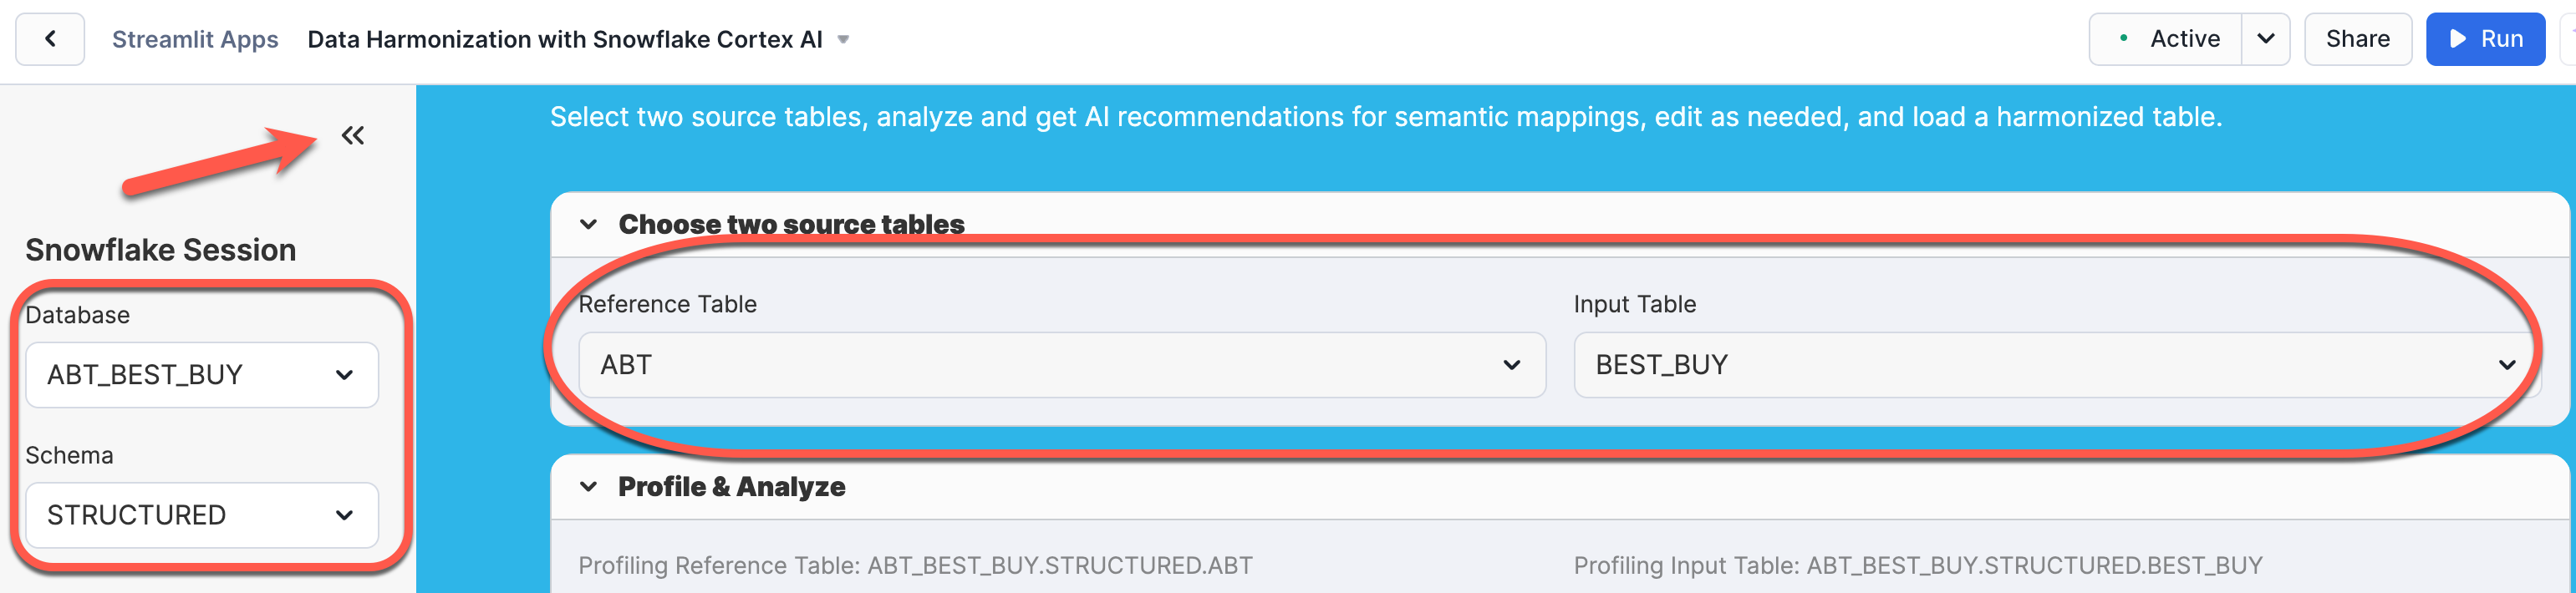Screen dimensions: 2576x593
Task: Click the Data Harmonization app title
Action: point(565,39)
